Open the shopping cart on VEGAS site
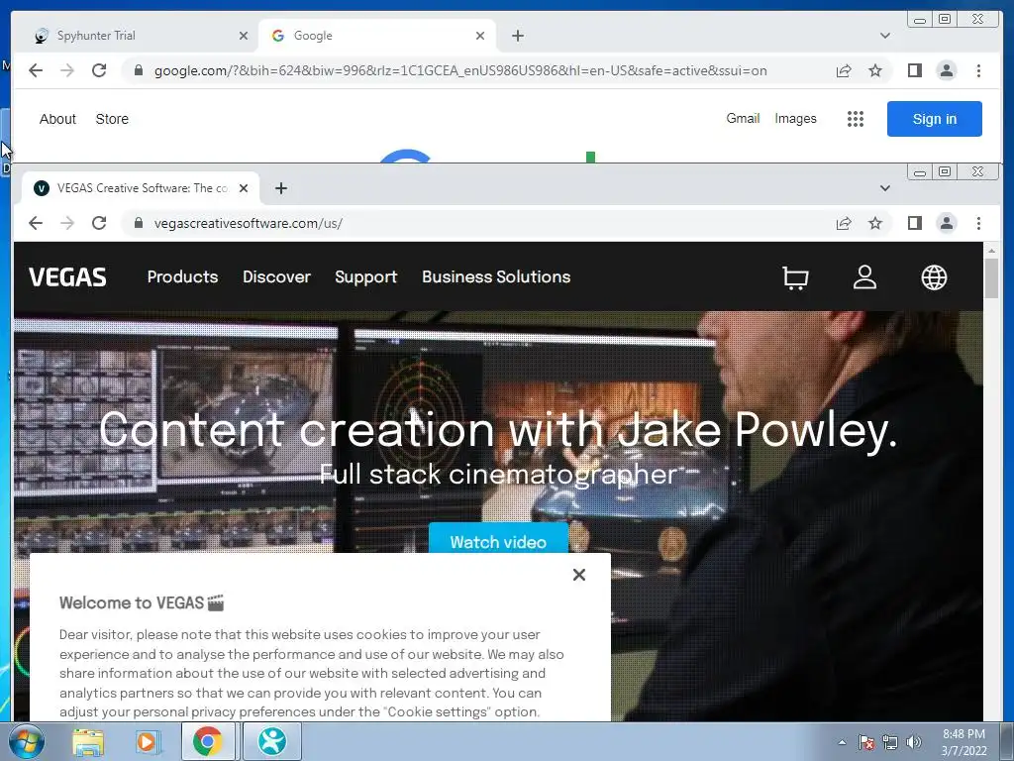The width and height of the screenshot is (1014, 761). coord(795,277)
